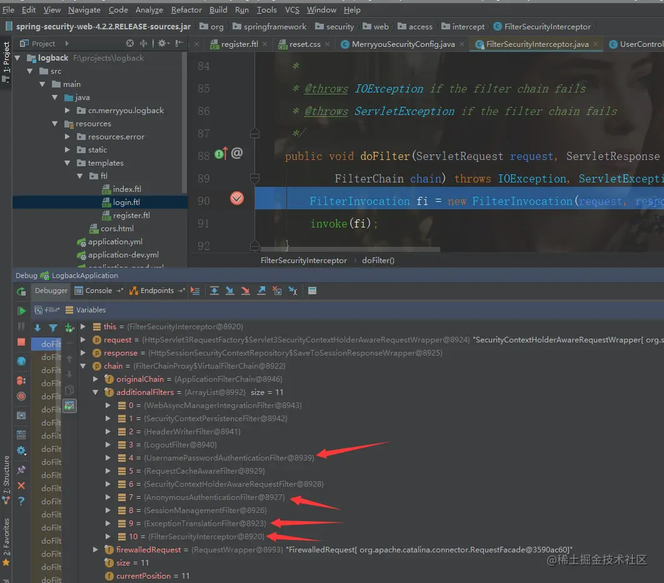Open the Navigate menu

84,10
